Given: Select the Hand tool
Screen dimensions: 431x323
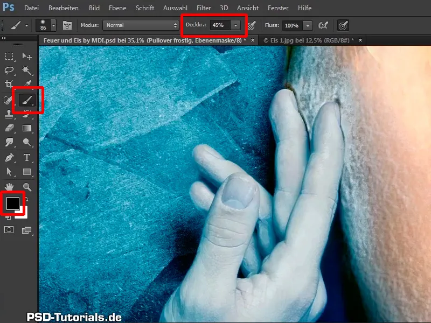Looking at the screenshot, I should [x=9, y=187].
